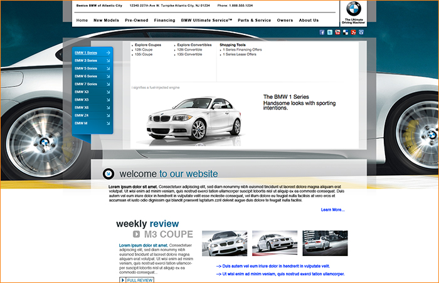Open the 135i Convertible link
This screenshot has height=283, width=439.
(x=189, y=54)
